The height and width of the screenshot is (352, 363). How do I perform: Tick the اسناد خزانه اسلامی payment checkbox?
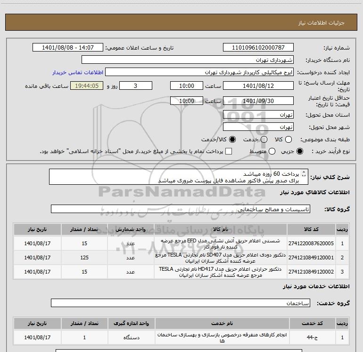229,151
